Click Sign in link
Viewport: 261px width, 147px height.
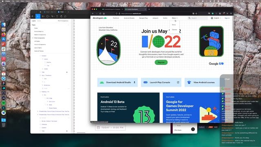click(227, 18)
